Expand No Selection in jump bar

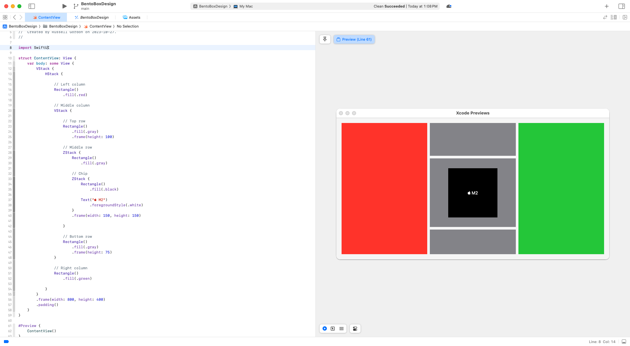tap(128, 26)
